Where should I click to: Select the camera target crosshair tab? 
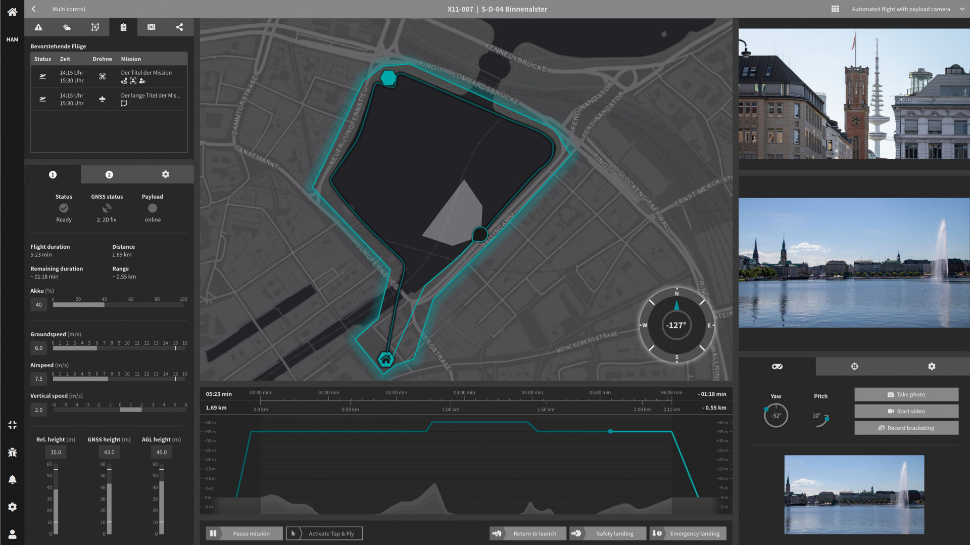click(854, 367)
